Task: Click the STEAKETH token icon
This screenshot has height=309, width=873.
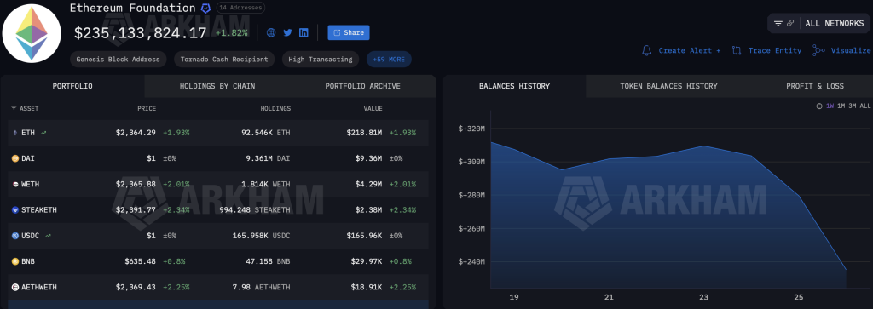Action: (x=15, y=210)
